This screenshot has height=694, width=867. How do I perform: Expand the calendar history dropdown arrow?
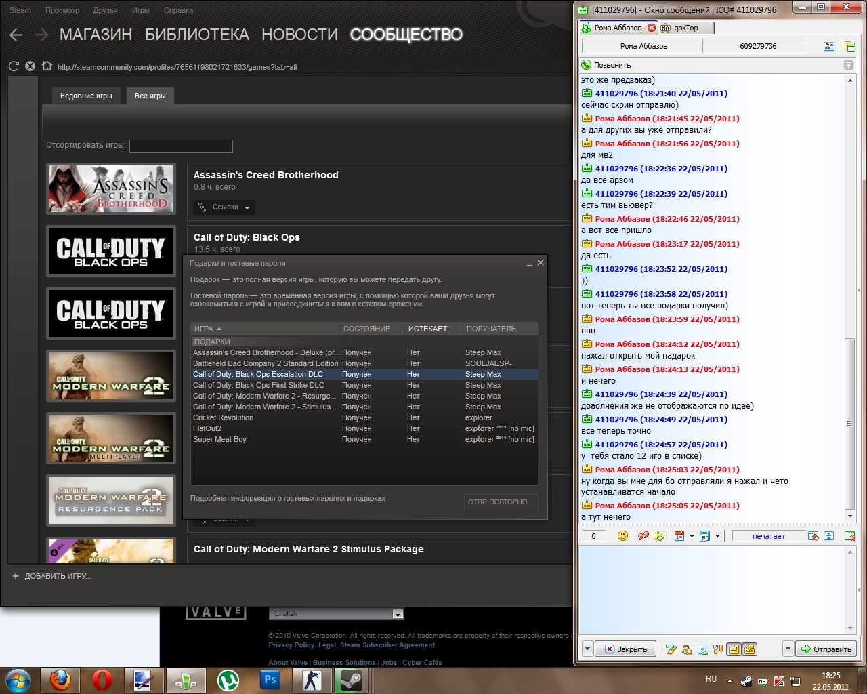(x=692, y=536)
